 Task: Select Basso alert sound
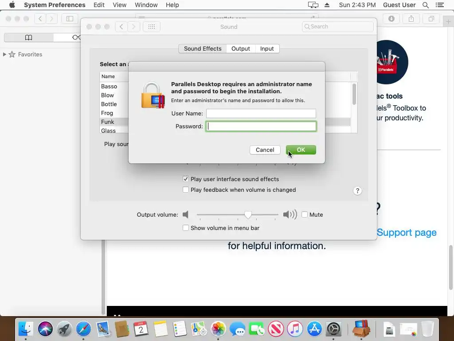[x=109, y=87]
